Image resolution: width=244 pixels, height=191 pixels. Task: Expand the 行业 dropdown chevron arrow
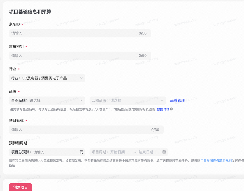coord(81,78)
